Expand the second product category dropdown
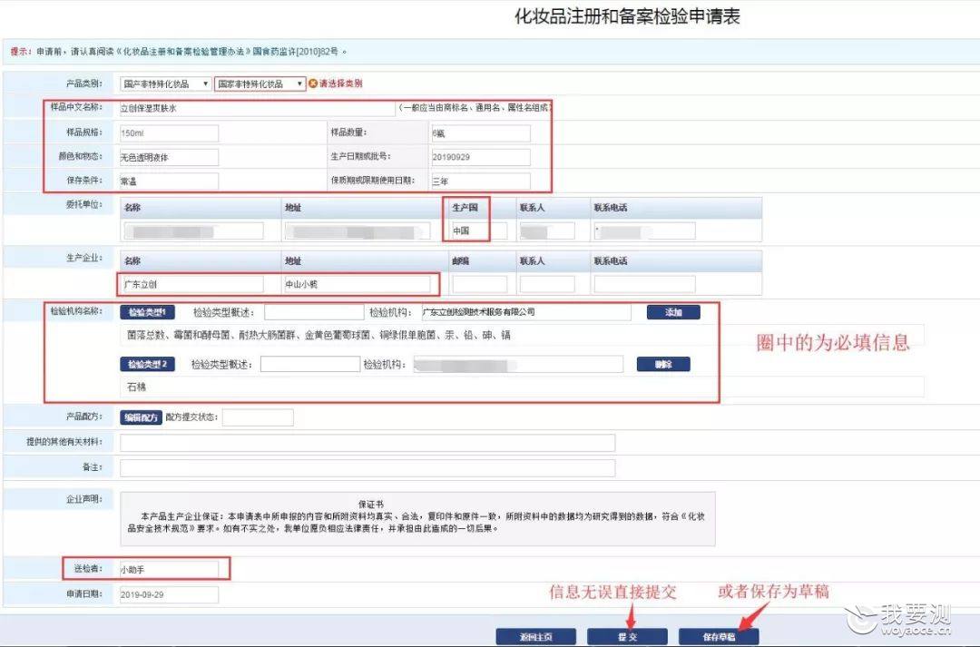This screenshot has width=980, height=647. pos(260,83)
